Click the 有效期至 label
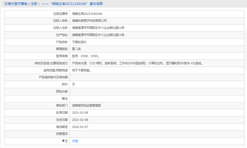This screenshot has width=247, height=148. click(x=62, y=127)
